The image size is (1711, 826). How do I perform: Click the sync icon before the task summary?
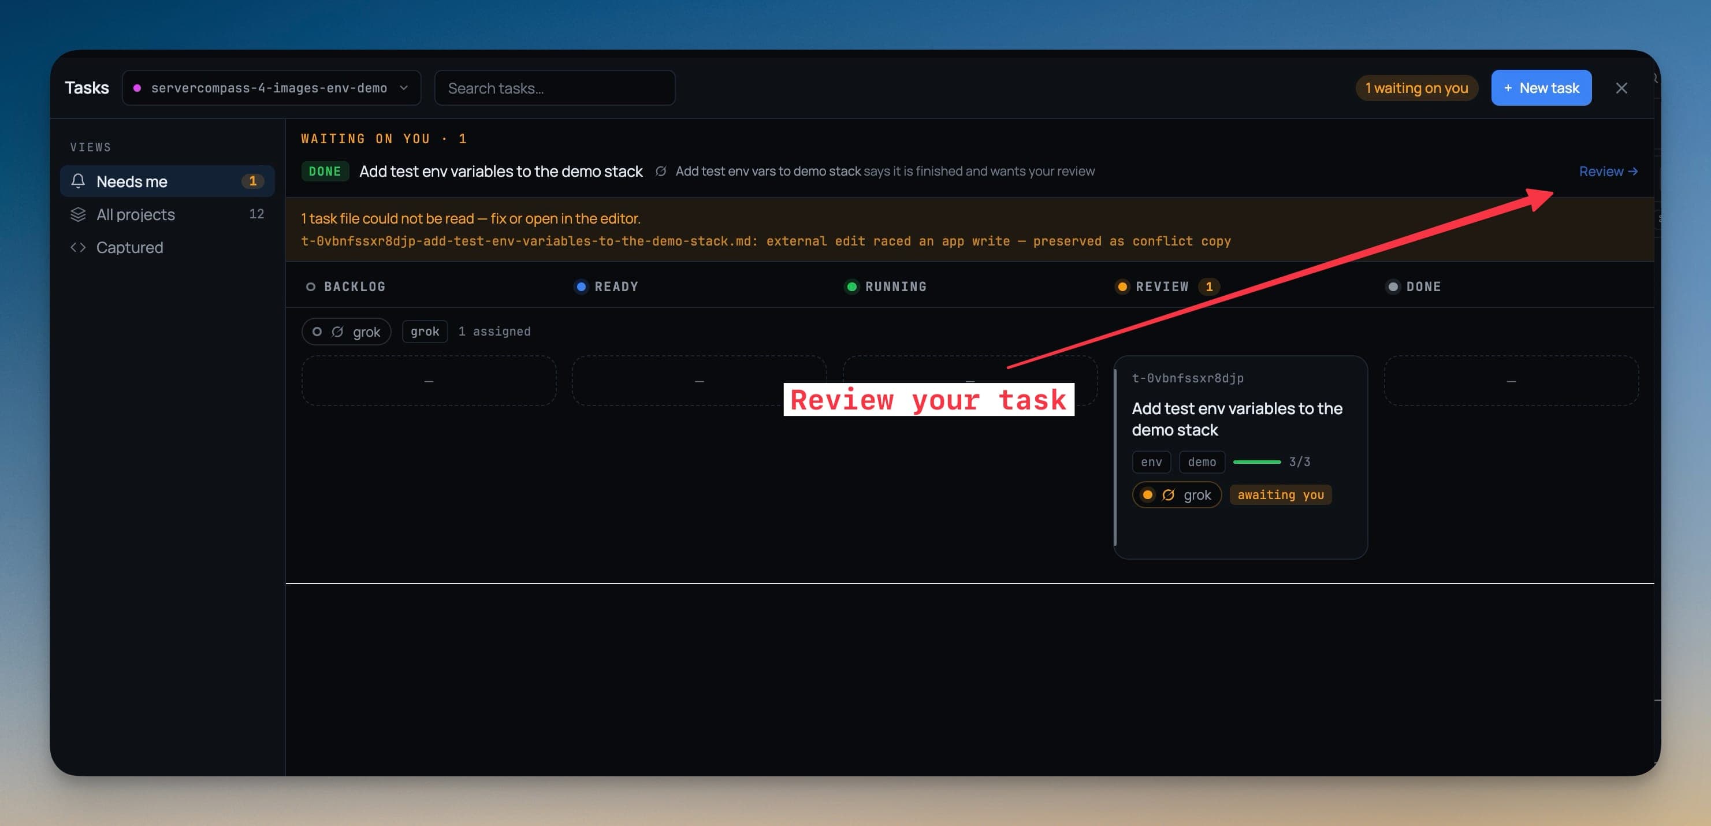click(x=661, y=172)
